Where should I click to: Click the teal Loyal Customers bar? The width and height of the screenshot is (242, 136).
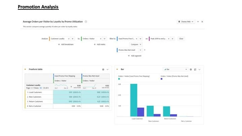[134, 100]
